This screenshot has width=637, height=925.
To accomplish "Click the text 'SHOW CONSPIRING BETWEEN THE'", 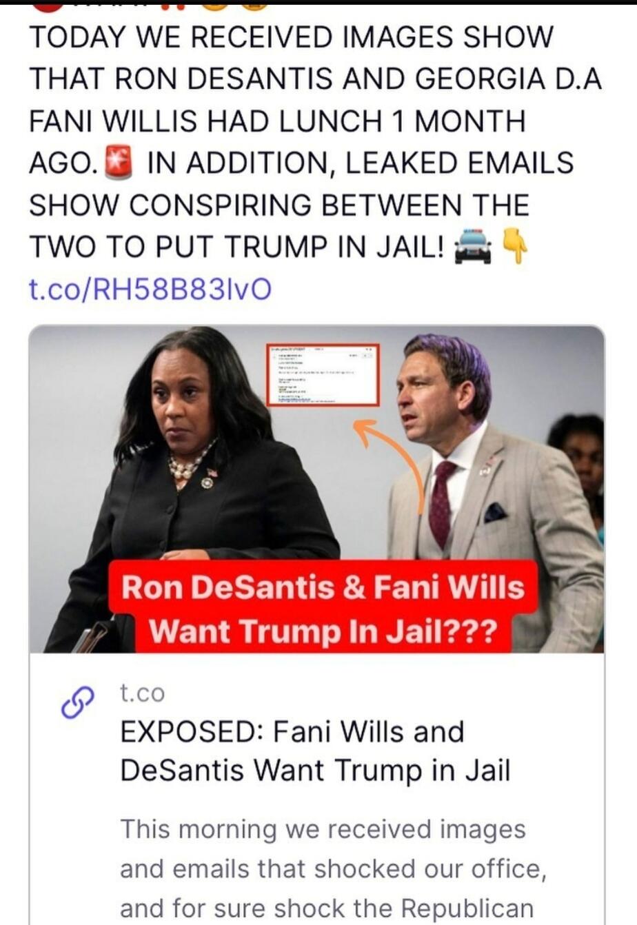I will [279, 205].
